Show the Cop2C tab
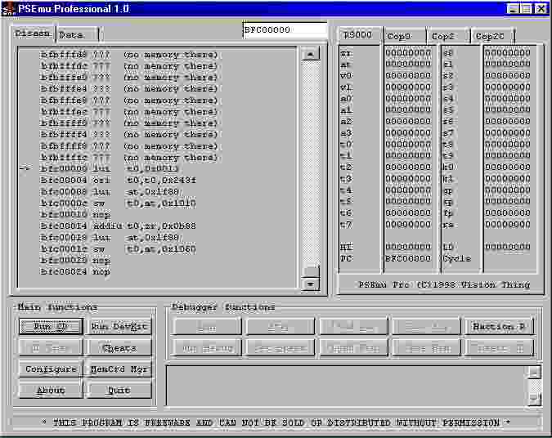 [492, 36]
